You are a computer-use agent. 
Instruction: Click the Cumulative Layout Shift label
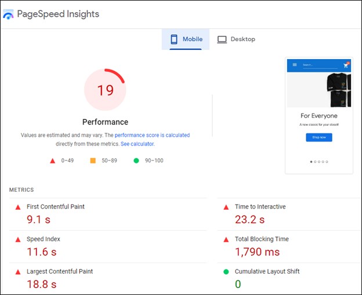[x=267, y=271]
